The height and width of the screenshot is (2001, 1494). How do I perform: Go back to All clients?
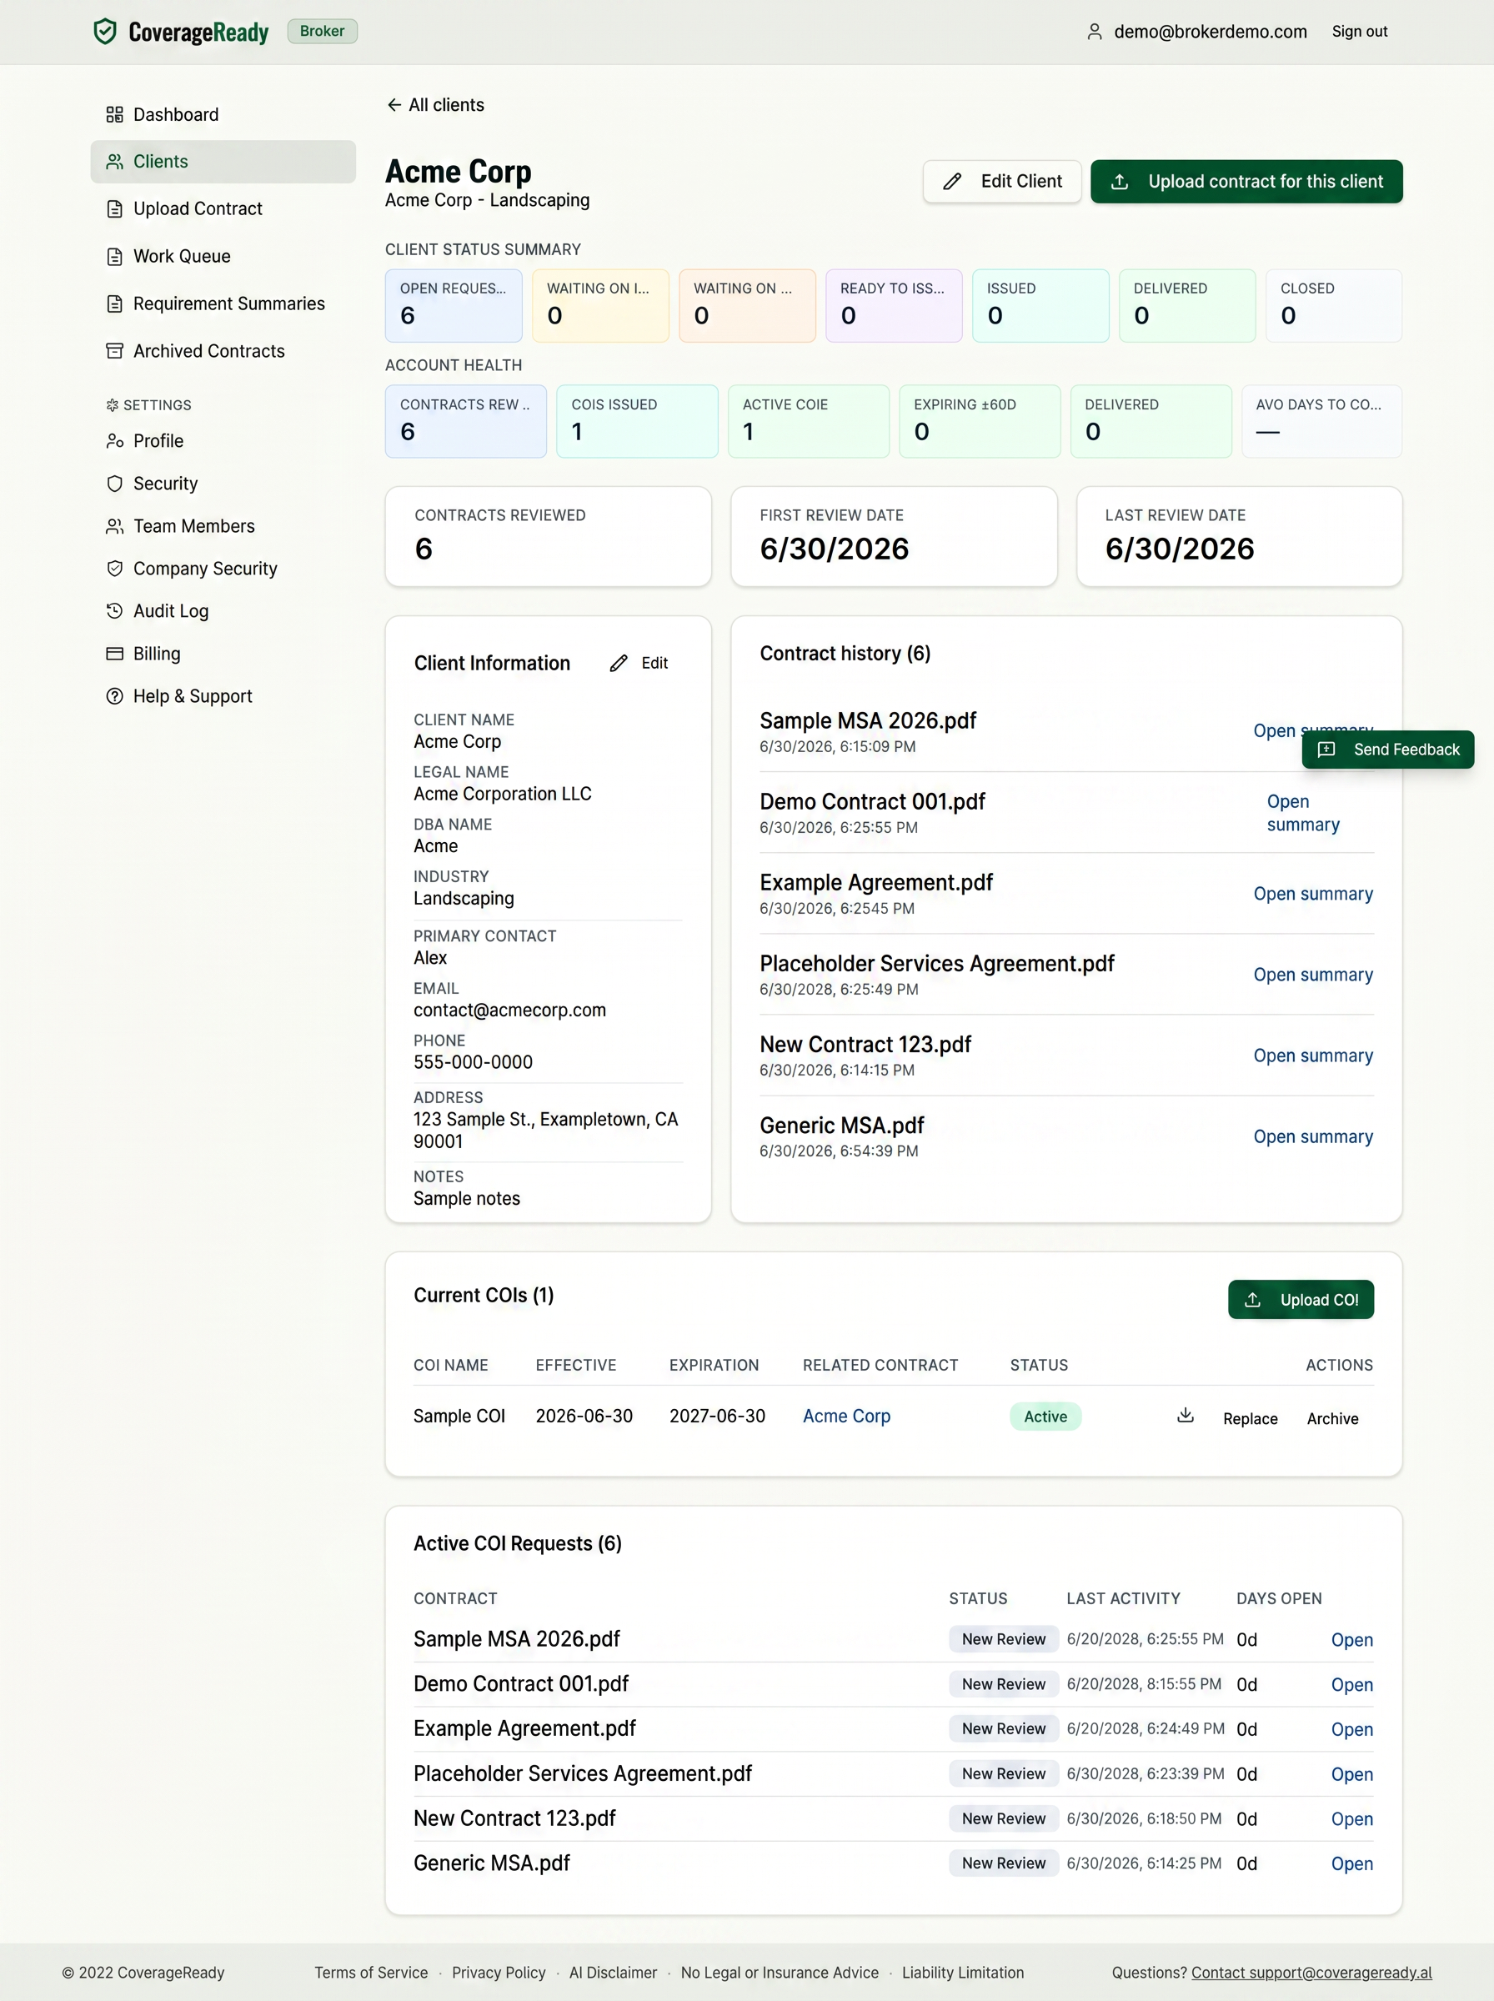[435, 105]
